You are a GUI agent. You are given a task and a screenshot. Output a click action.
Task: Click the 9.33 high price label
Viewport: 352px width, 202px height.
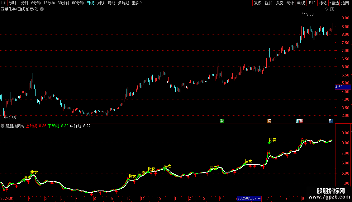click(x=310, y=14)
